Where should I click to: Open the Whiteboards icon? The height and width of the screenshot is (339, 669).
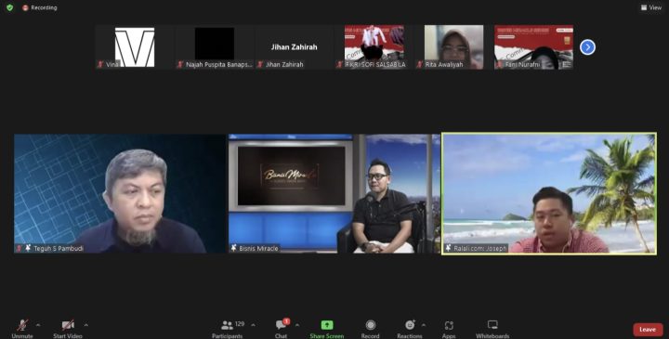click(492, 325)
